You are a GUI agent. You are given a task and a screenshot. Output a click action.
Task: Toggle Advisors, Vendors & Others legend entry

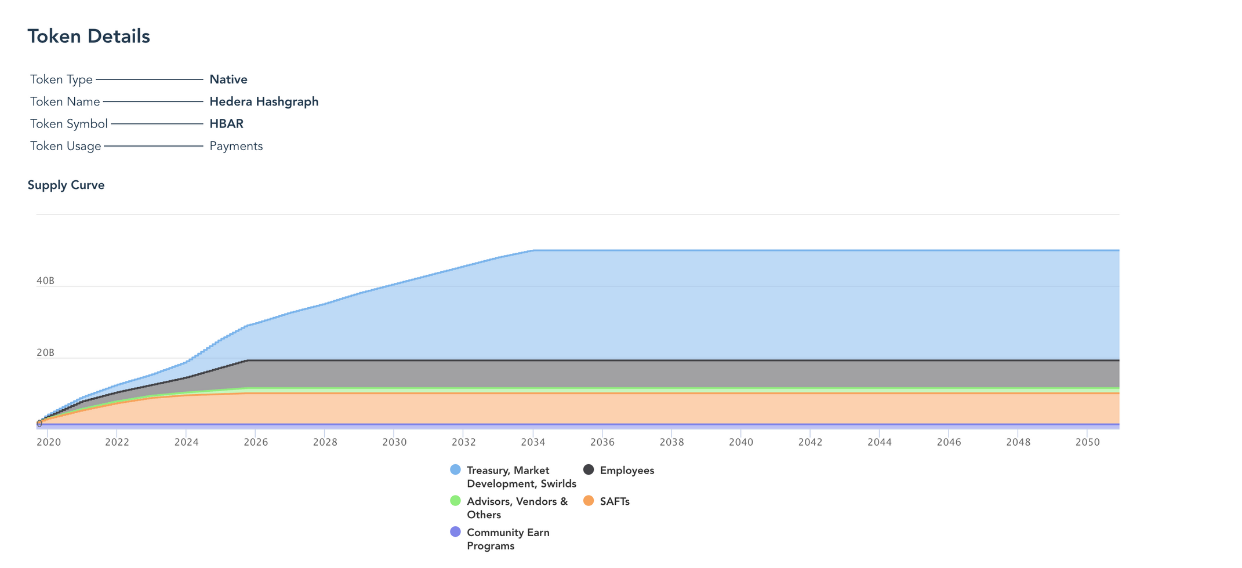tap(509, 508)
